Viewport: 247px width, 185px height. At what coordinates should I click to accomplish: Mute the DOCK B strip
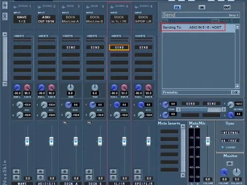89,172
